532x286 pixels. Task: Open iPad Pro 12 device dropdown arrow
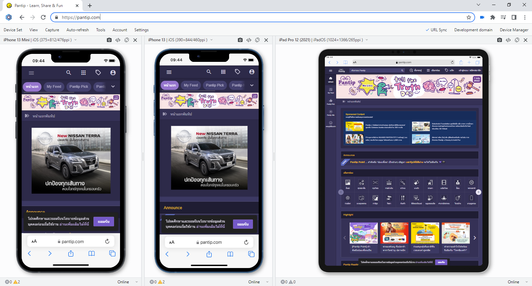coord(367,40)
